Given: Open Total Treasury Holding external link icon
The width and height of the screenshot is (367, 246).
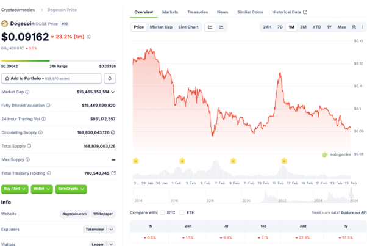Looking at the screenshot, I should 113,173.
